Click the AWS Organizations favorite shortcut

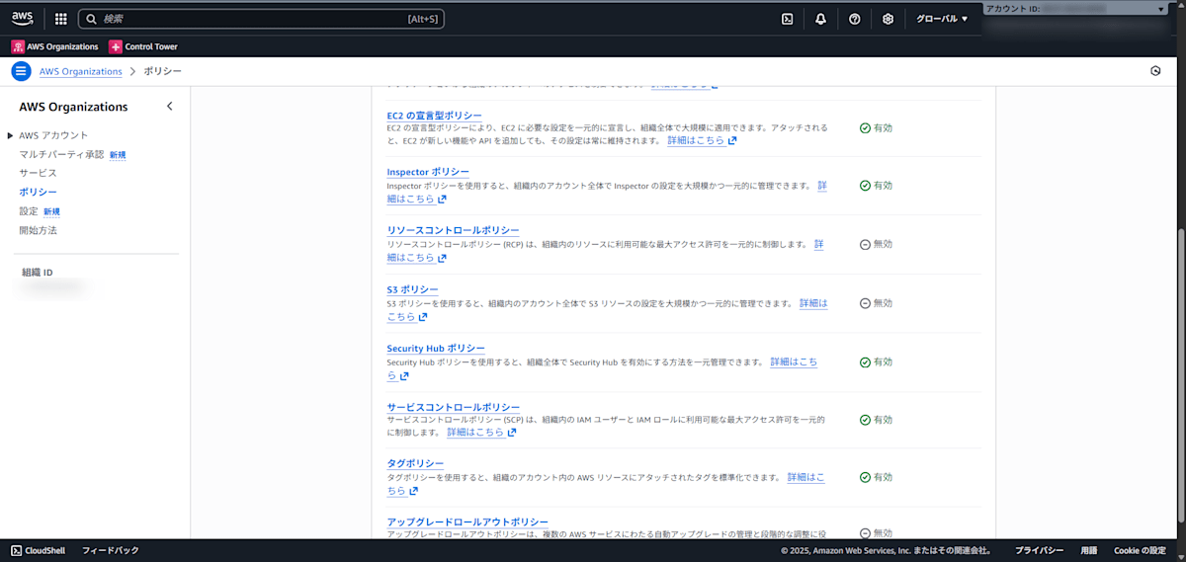tap(55, 46)
